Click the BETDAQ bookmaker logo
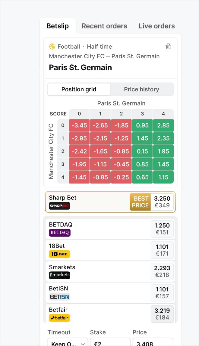 coord(60,233)
